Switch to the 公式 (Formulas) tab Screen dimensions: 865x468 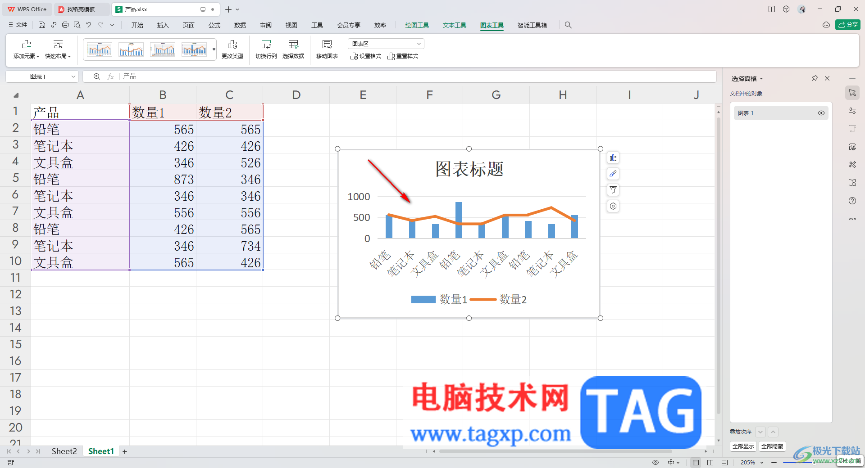tap(214, 25)
